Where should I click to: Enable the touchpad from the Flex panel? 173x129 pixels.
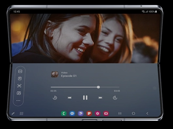point(19,93)
